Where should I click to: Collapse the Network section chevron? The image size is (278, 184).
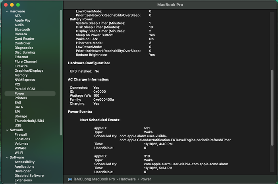coord(7,130)
